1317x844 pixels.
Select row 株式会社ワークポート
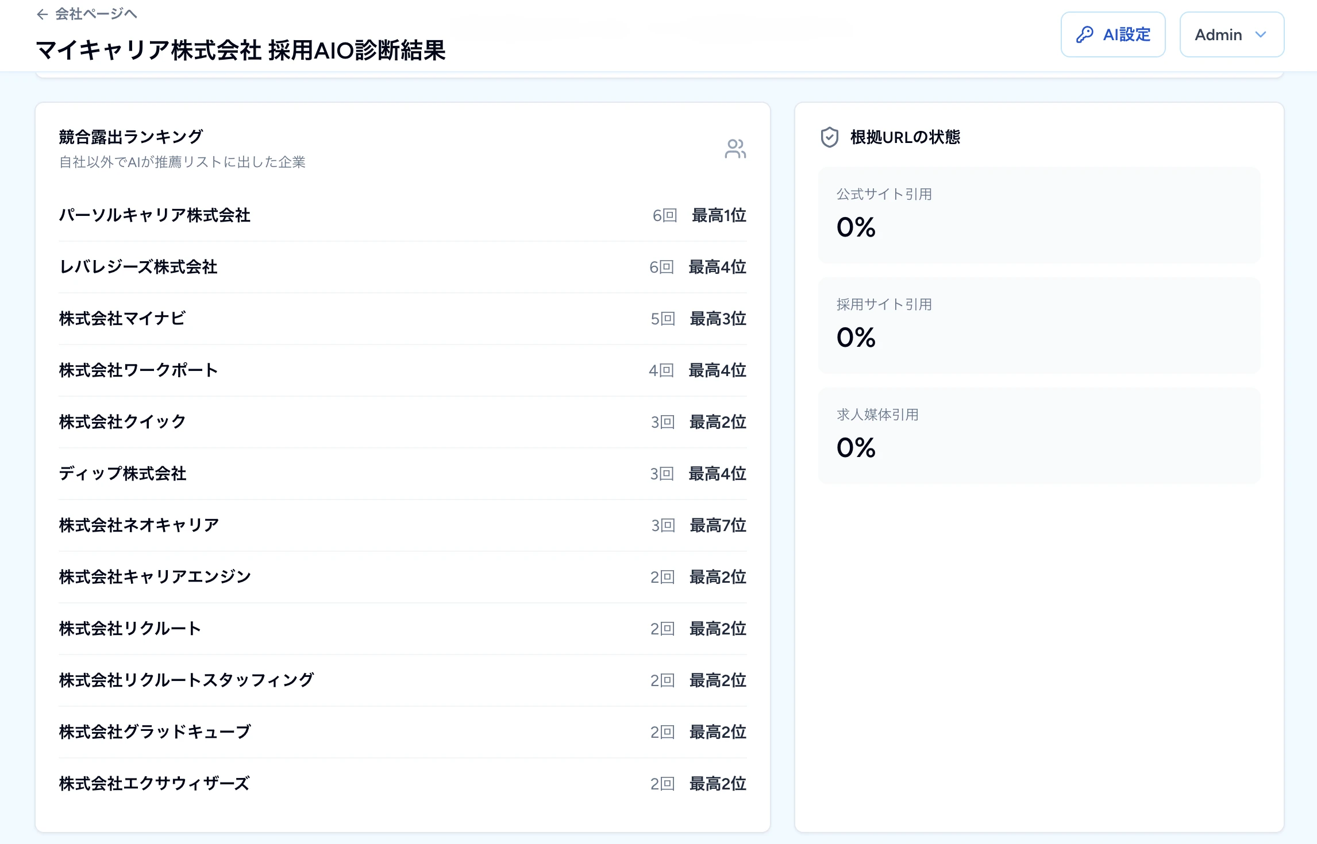click(x=402, y=370)
